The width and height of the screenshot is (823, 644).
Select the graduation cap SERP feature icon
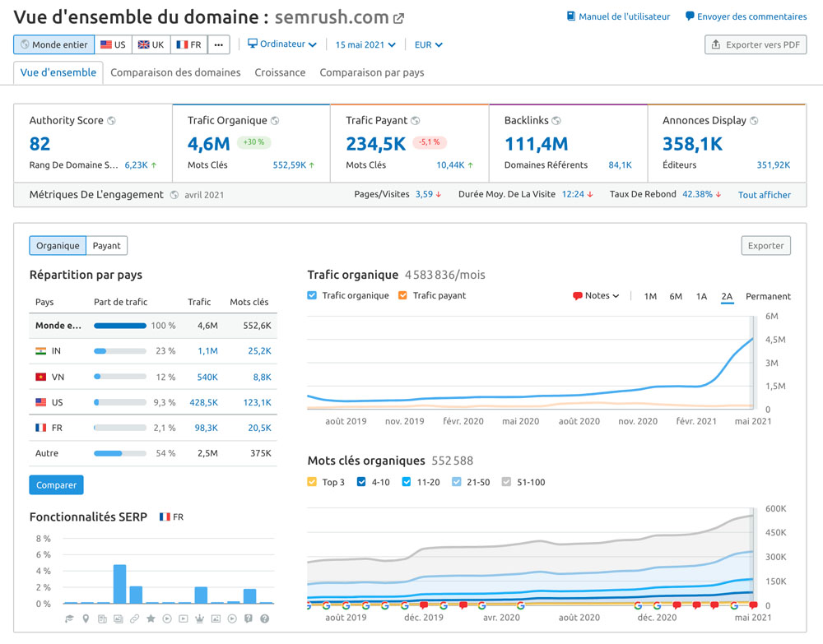(69, 619)
